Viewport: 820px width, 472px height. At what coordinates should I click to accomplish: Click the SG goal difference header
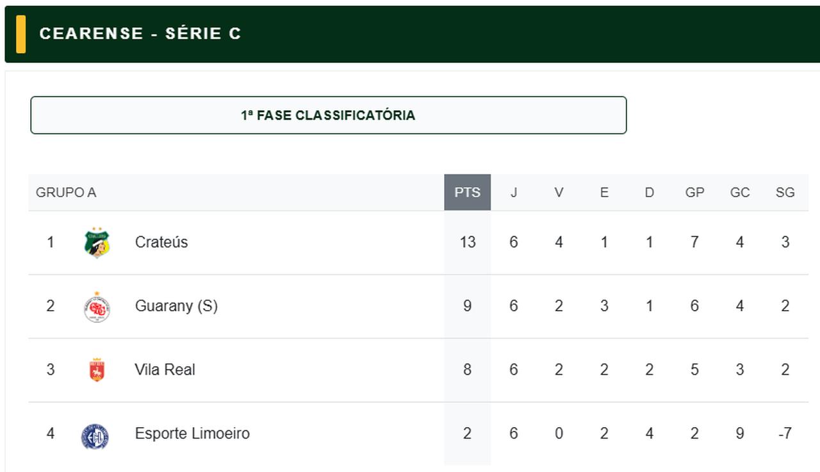(x=785, y=192)
